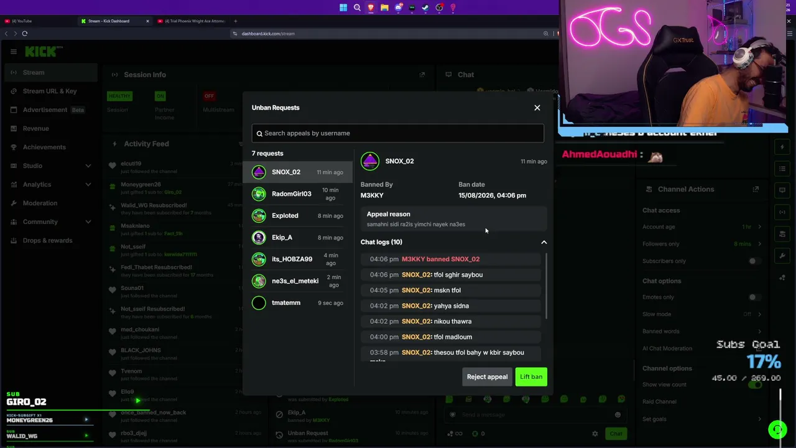Click the SNOX_02 avatar in appeal details

[370, 161]
